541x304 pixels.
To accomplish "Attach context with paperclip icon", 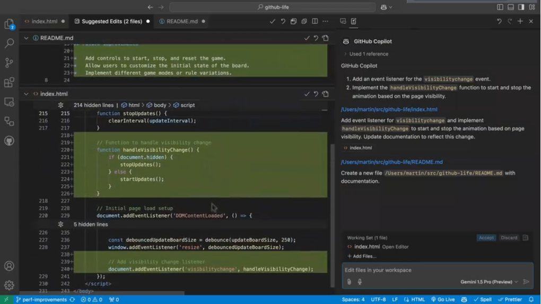I will coord(349,282).
